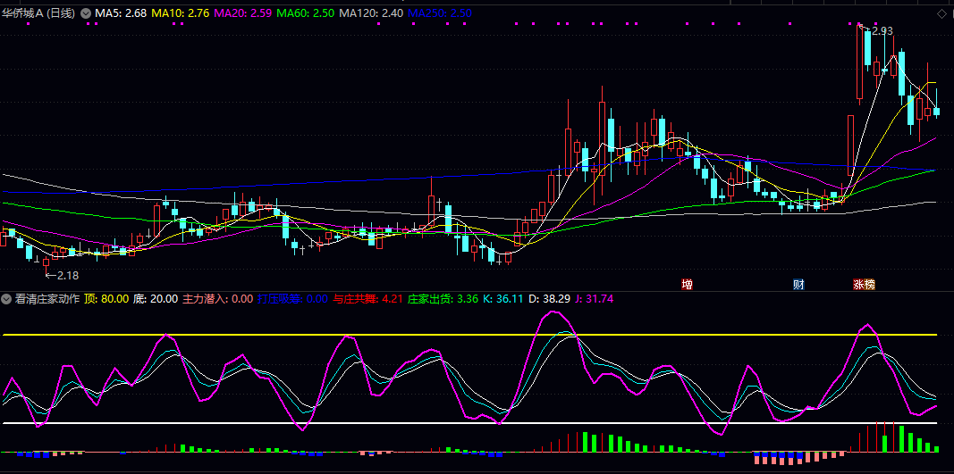This screenshot has height=474, width=954.
Task: Select the MA5 moving average label
Action: click(x=120, y=13)
